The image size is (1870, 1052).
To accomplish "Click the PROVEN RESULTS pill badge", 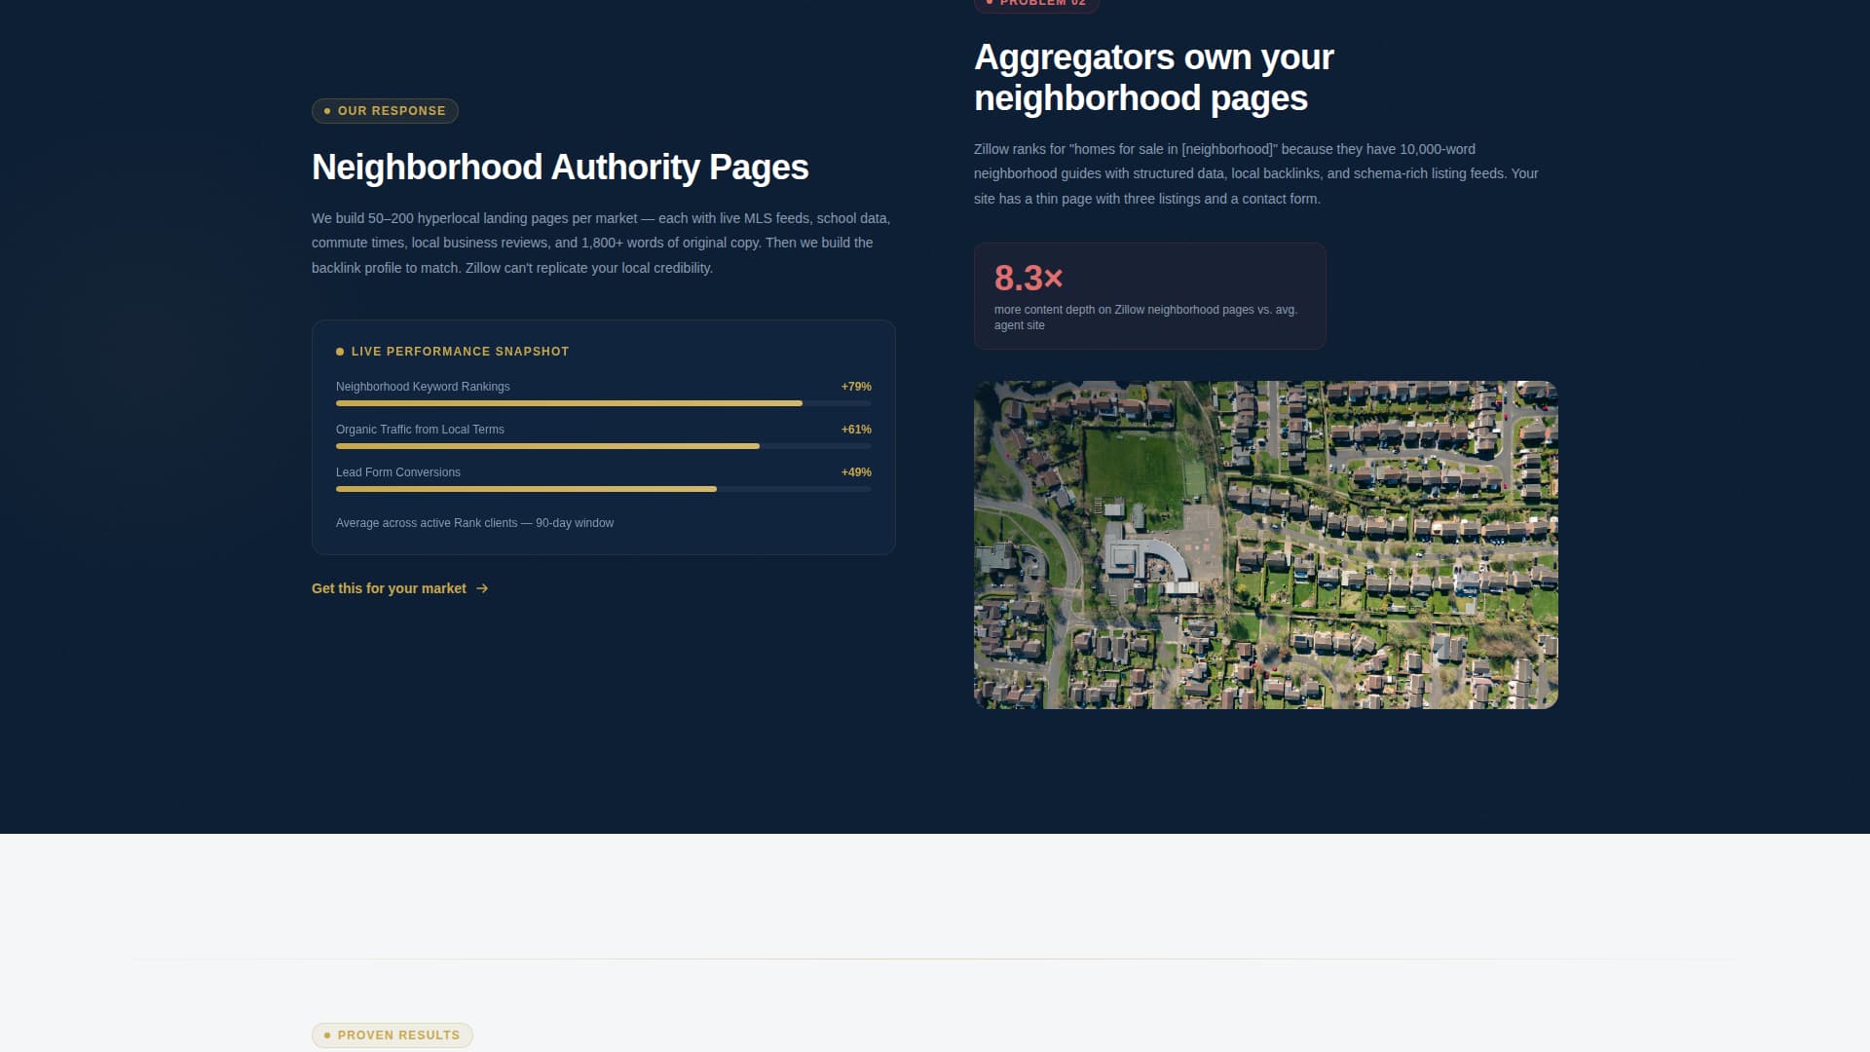I will pyautogui.click(x=392, y=1035).
